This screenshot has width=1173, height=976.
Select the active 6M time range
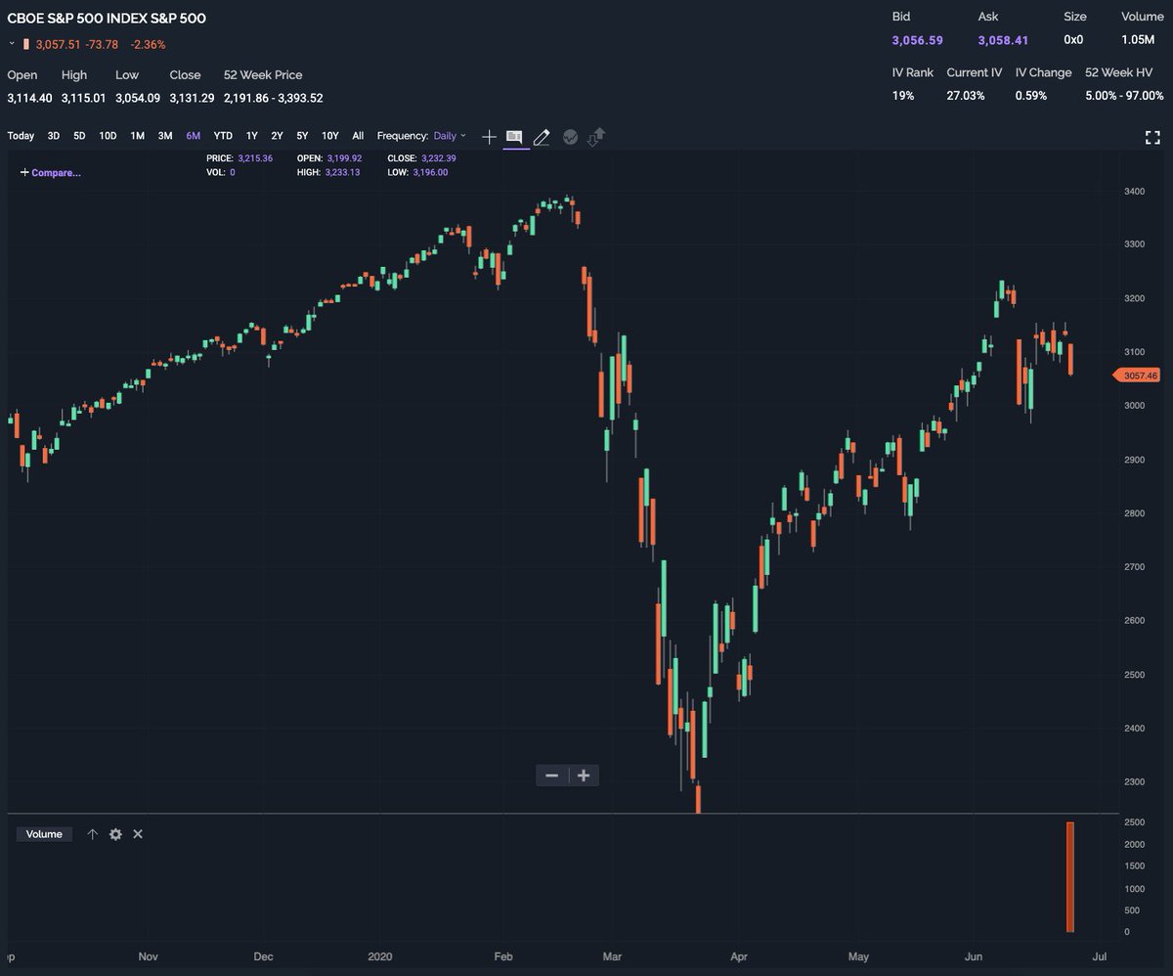[194, 136]
